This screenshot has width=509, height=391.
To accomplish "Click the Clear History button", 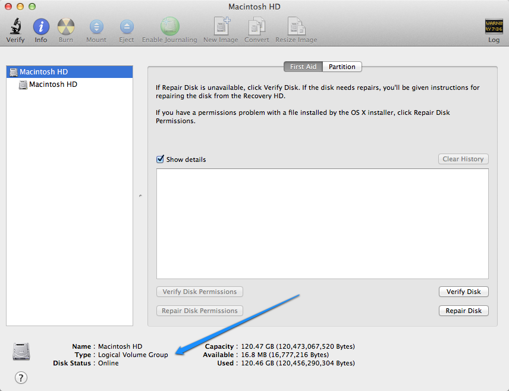I will pos(463,159).
